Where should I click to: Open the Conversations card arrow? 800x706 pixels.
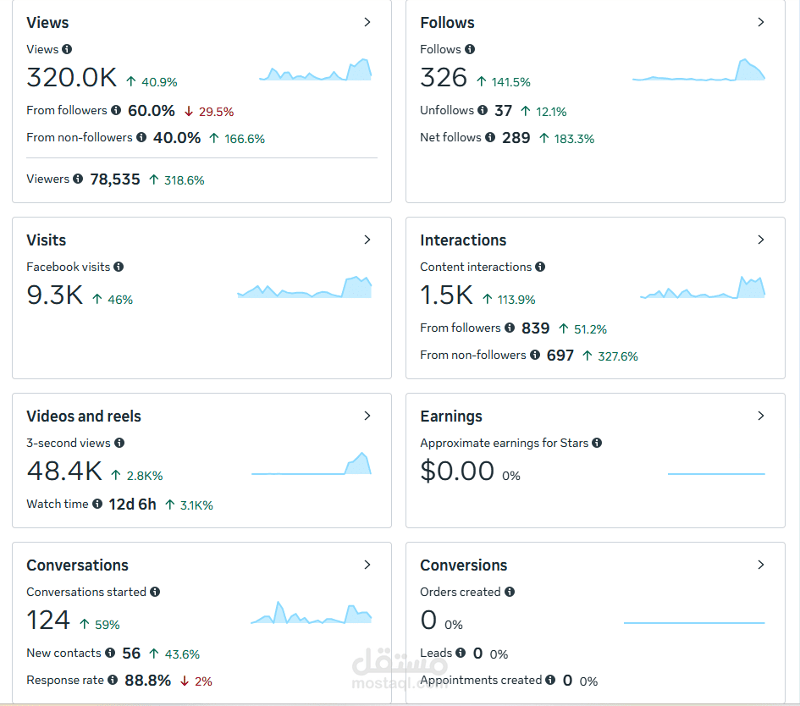(367, 565)
